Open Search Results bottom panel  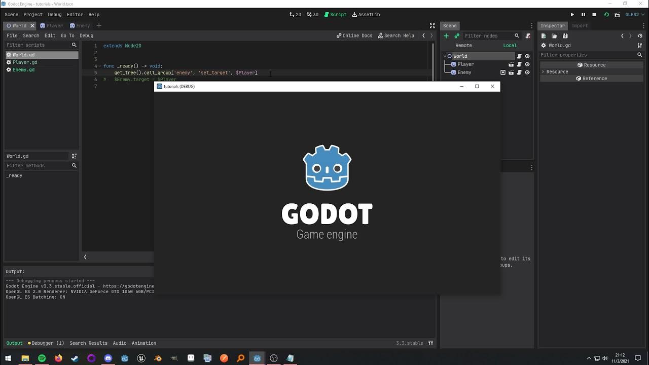pos(88,343)
